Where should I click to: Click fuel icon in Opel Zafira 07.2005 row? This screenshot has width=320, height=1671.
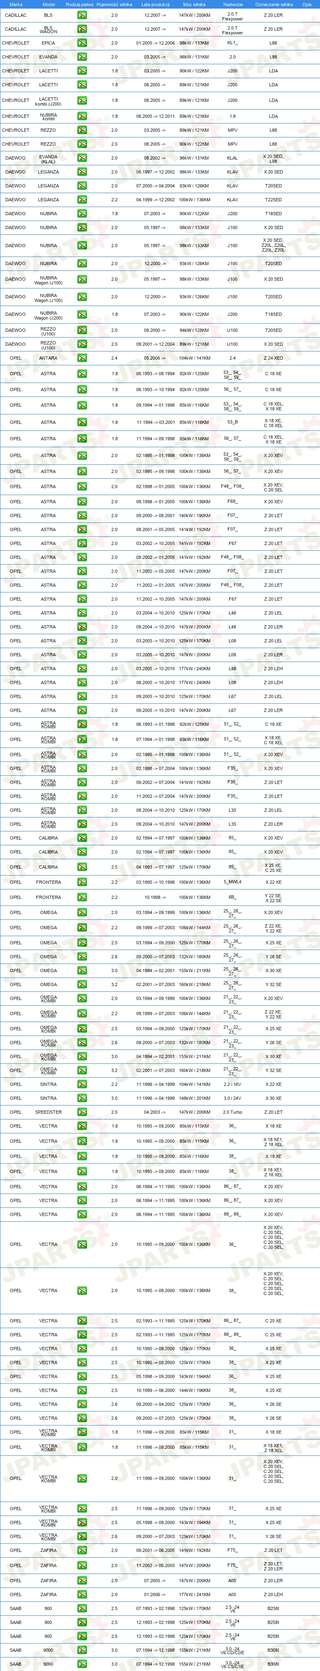(82, 1581)
